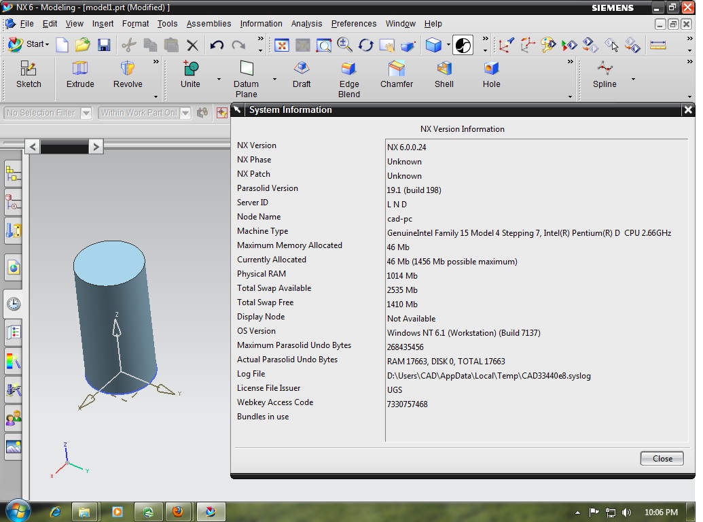Click Internet Explorer in the taskbar
The image size is (703, 522).
click(55, 512)
